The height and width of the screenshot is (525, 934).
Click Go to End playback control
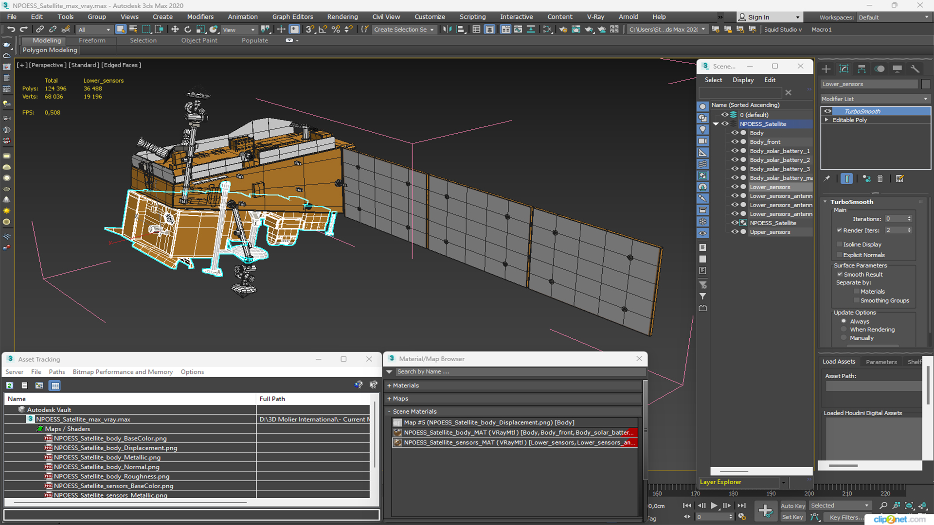pos(741,506)
